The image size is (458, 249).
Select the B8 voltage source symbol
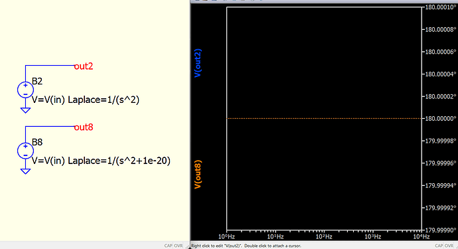25,151
